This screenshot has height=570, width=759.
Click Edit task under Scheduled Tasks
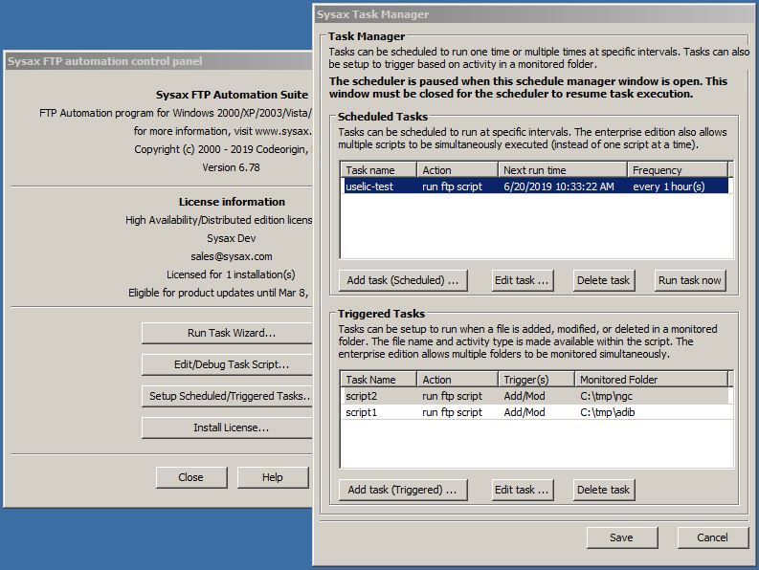point(522,280)
